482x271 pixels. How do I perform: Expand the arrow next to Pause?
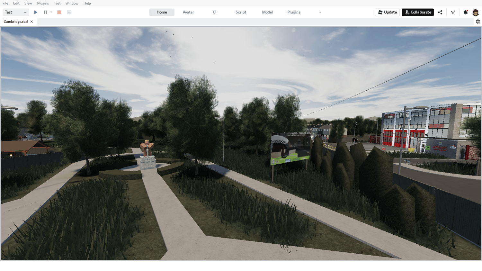click(x=51, y=12)
